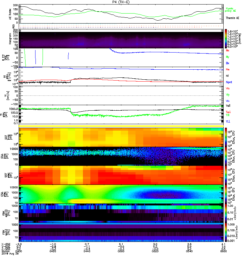Click the "2019 Aug 28" date label
Viewport: 242px width, 258px height.
click(x=10, y=254)
